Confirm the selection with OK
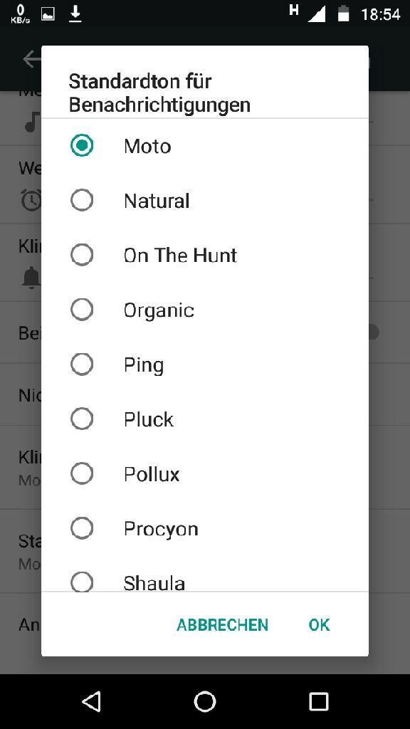The width and height of the screenshot is (410, 729). click(x=320, y=625)
